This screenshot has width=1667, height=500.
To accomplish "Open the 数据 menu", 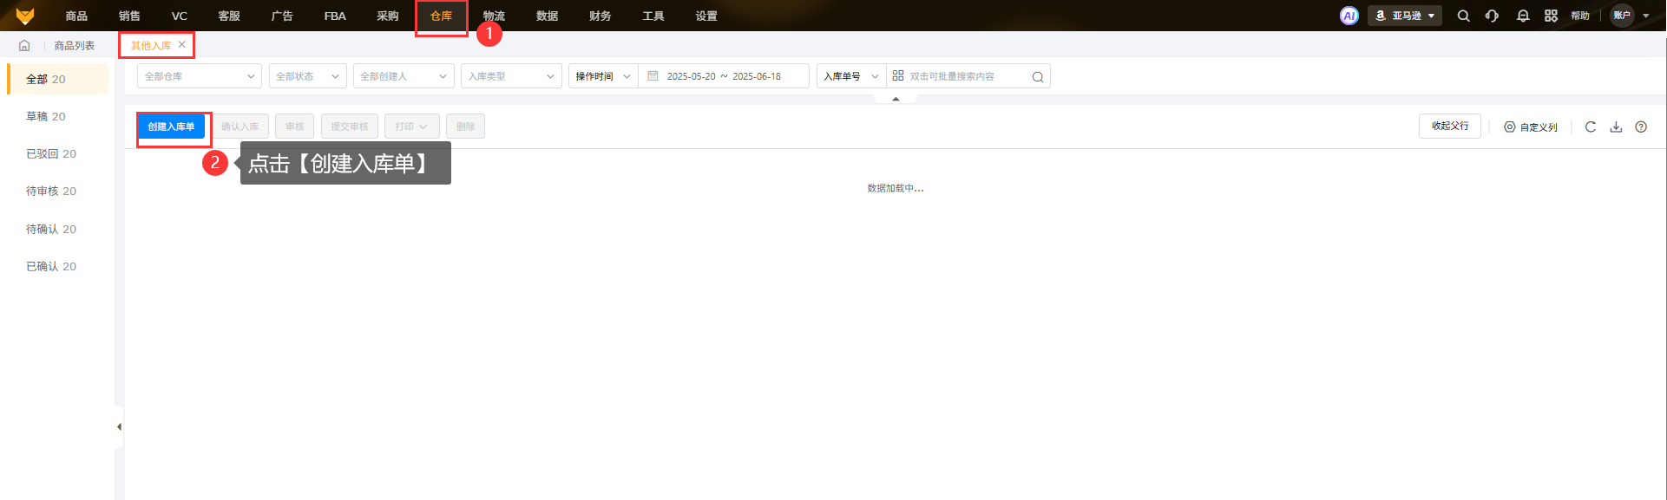I will 547,16.
